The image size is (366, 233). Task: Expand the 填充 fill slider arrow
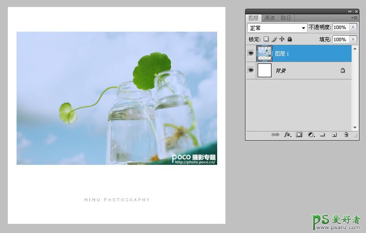[353, 39]
